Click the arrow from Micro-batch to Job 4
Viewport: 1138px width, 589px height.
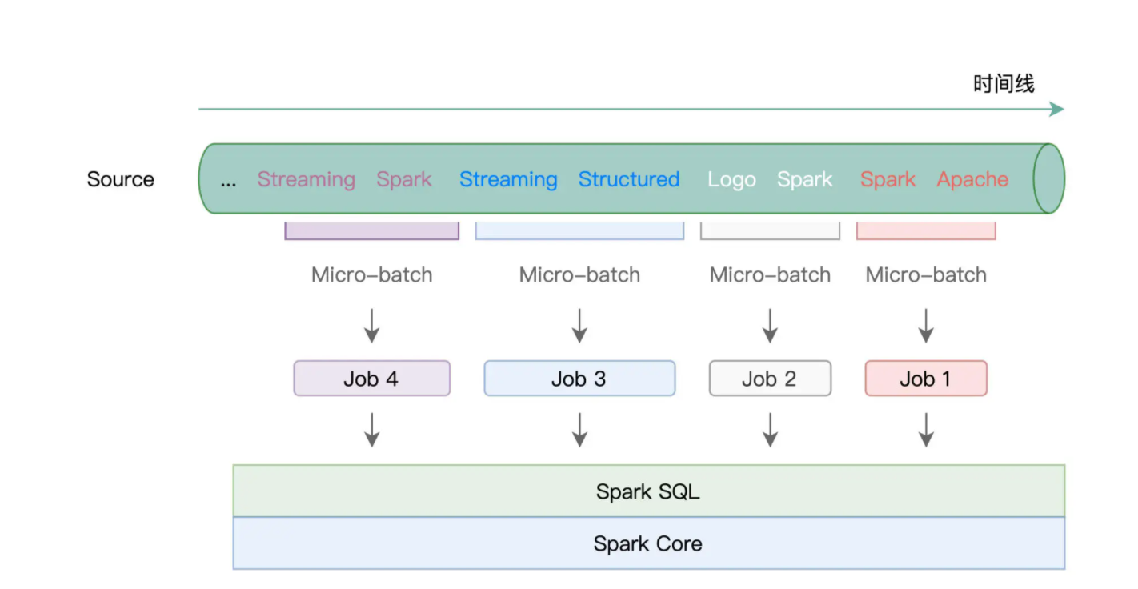coord(372,325)
